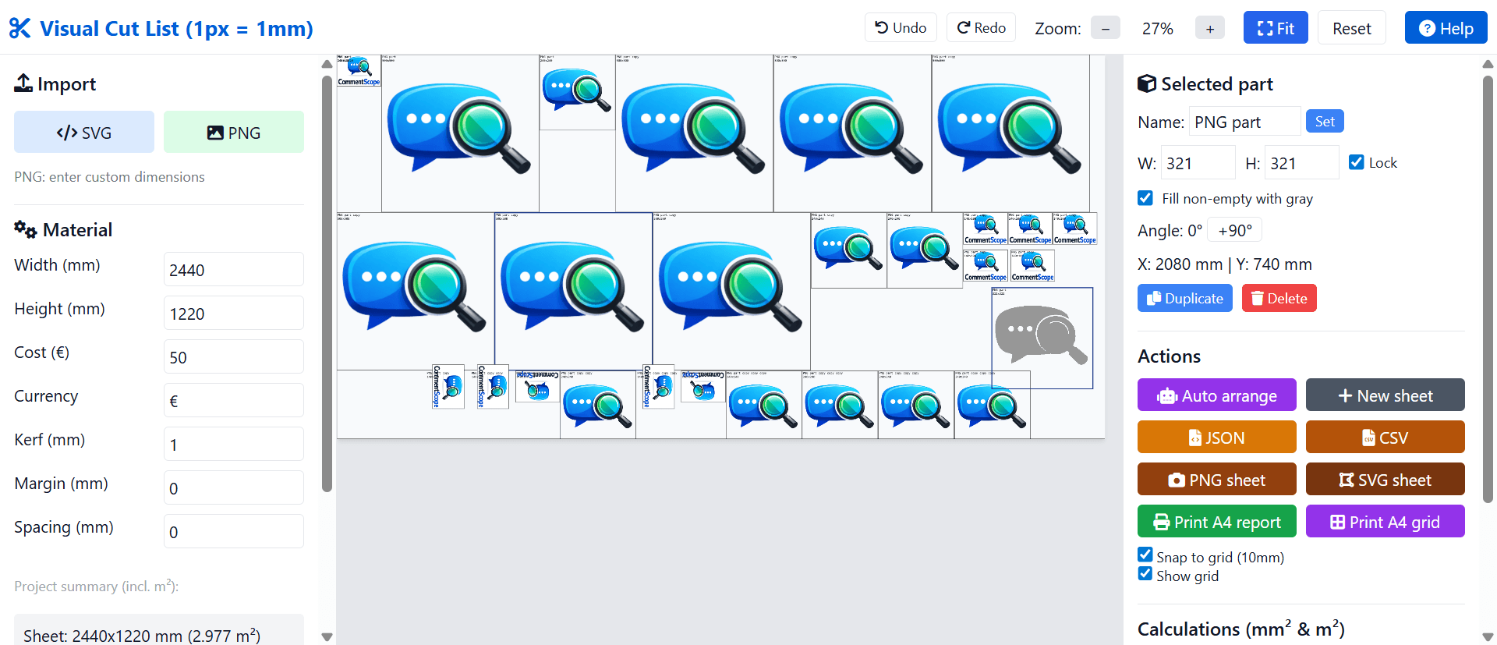Decrease zoom with the minus button
The image size is (1497, 645).
(x=1105, y=29)
